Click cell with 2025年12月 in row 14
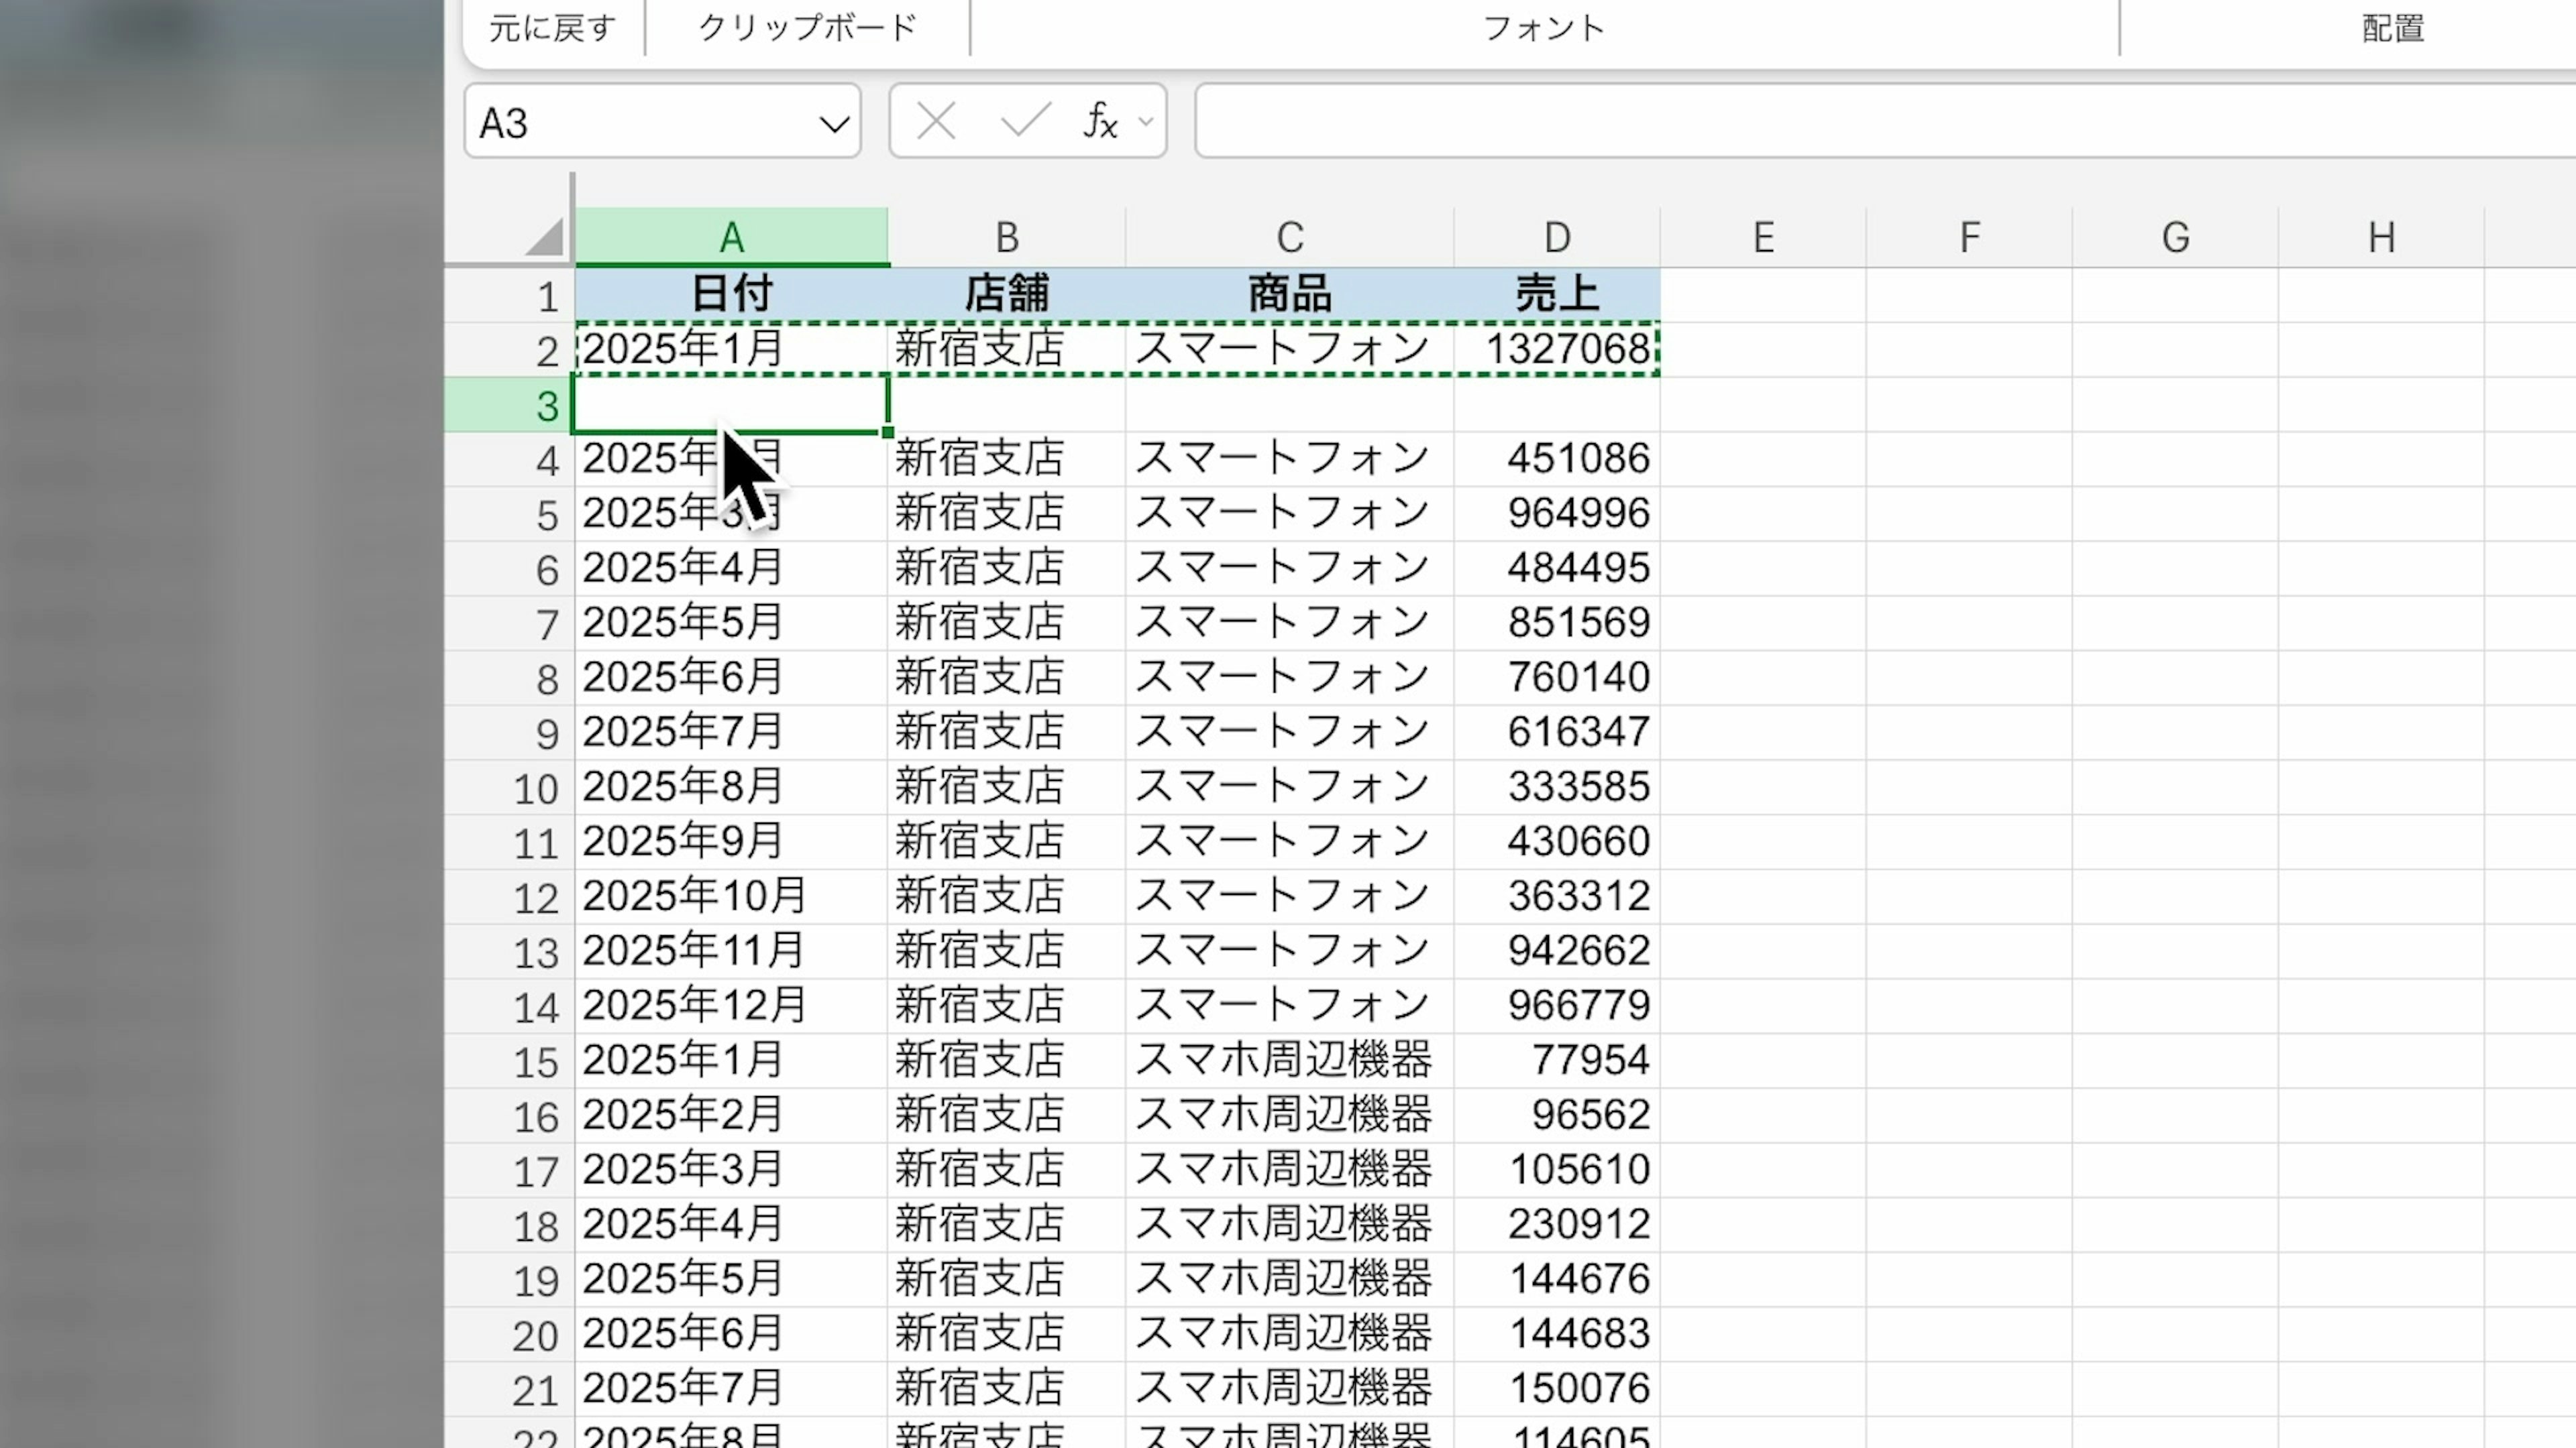The height and width of the screenshot is (1448, 2576). click(731, 1006)
